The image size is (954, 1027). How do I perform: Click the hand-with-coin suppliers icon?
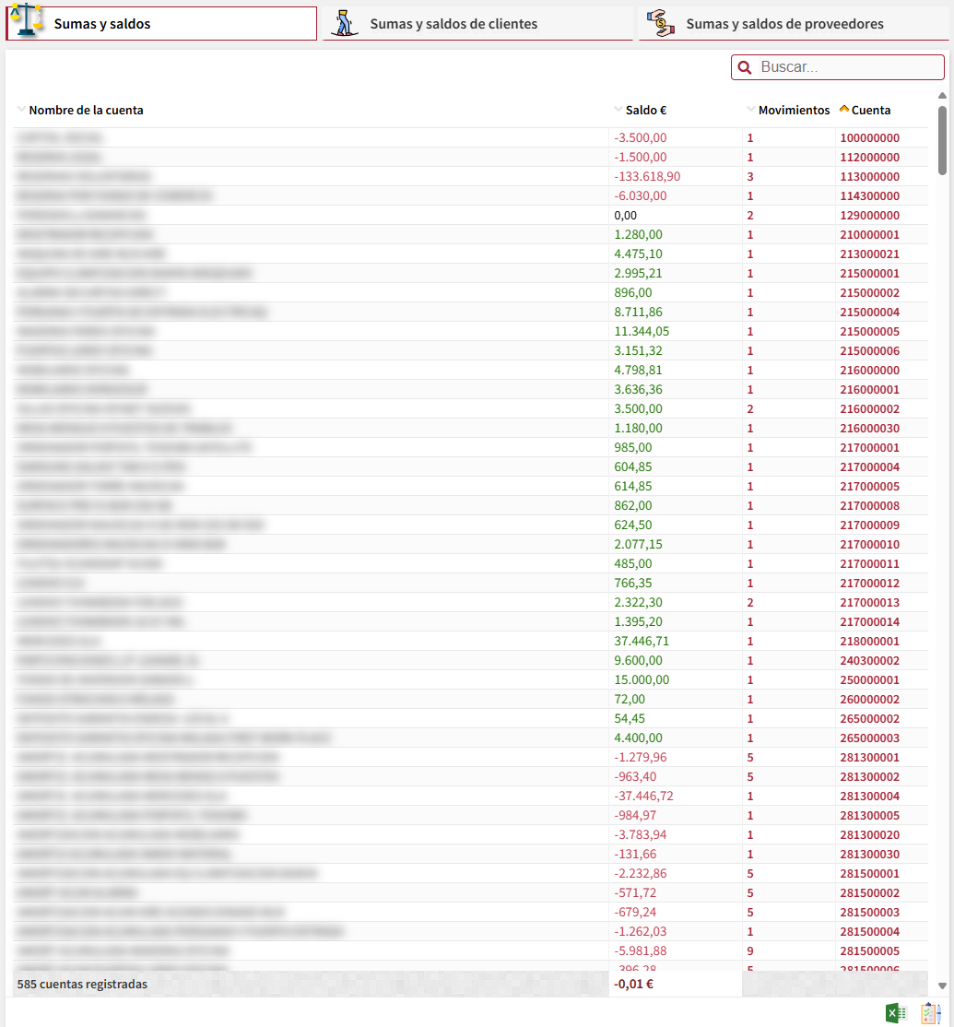point(660,23)
